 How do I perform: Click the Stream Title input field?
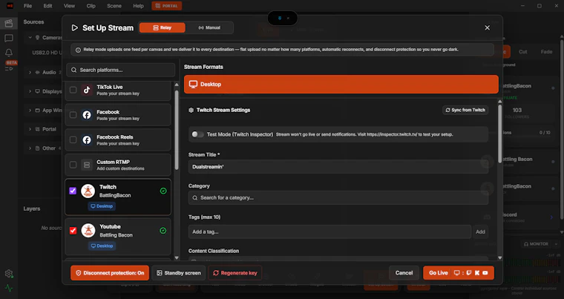(x=338, y=167)
